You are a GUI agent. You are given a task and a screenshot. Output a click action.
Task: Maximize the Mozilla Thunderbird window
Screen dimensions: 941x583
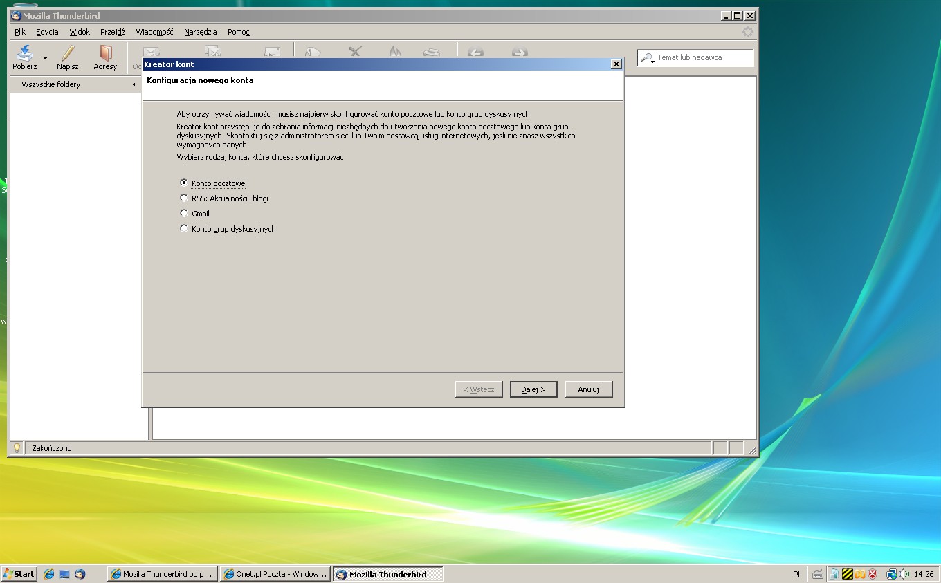tap(737, 16)
